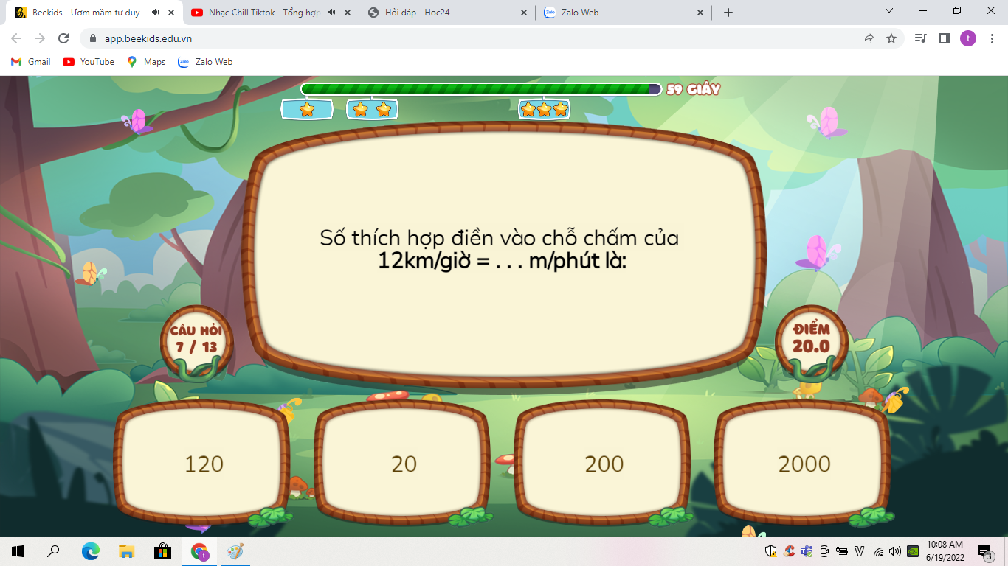Mute the Beekids tab audio
1008x566 pixels.
(155, 13)
